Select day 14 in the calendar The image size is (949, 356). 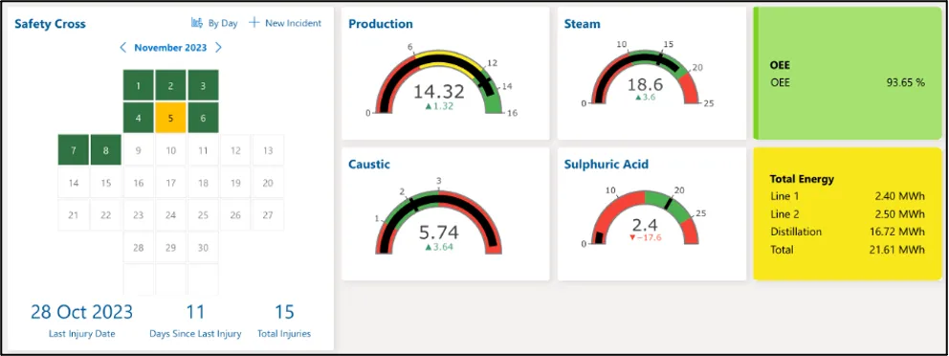74,183
